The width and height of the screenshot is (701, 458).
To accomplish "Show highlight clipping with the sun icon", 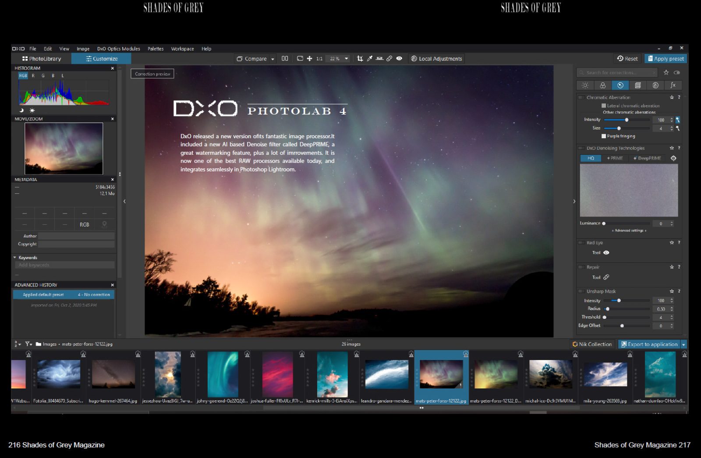I will click(x=32, y=110).
